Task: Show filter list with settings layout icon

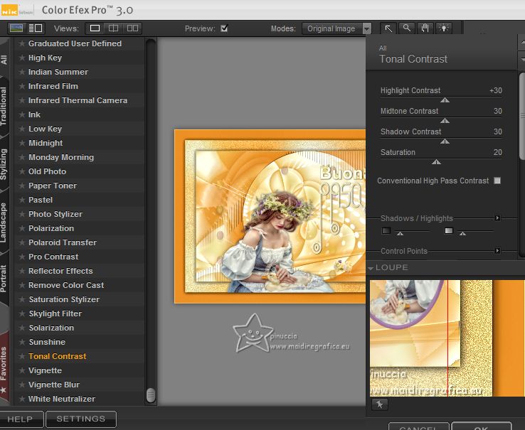Action: (35, 28)
